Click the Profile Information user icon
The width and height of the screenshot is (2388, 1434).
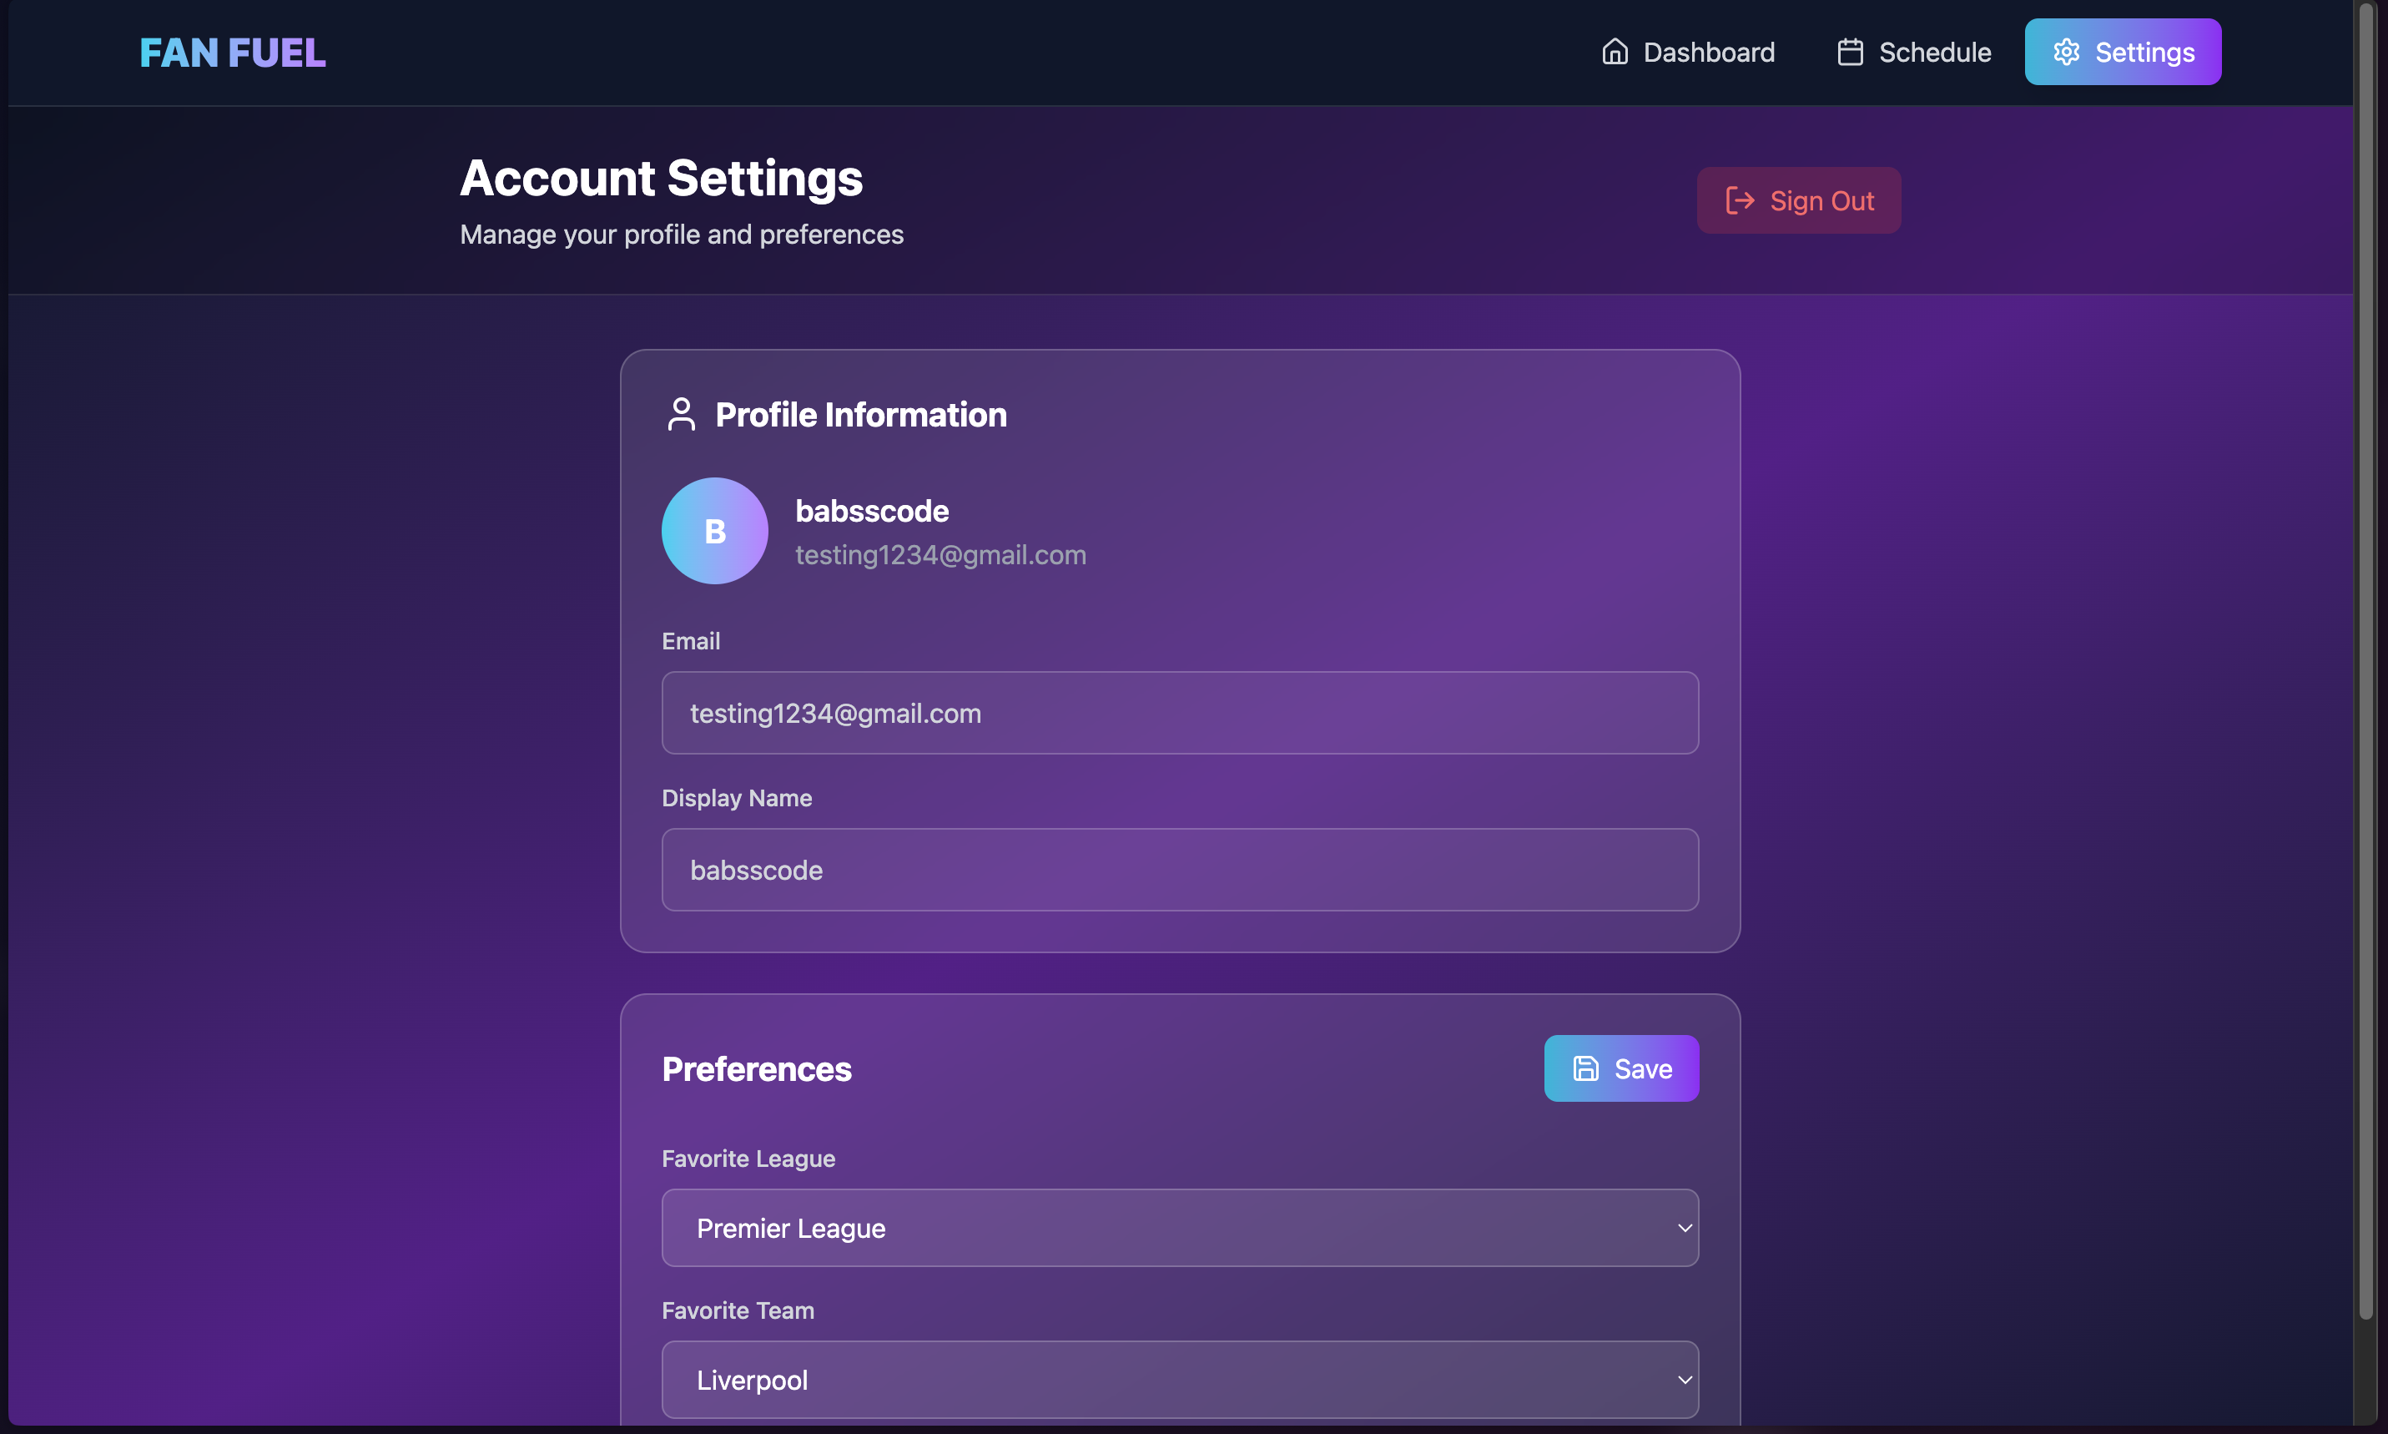tap(681, 415)
